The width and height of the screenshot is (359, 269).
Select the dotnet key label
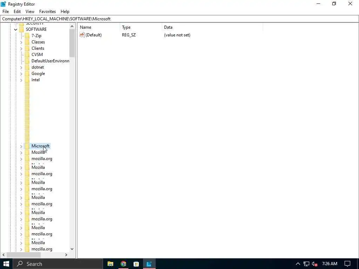38,67
